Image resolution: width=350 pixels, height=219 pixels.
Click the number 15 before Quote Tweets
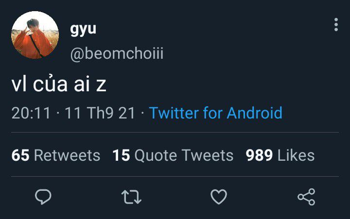[121, 155]
